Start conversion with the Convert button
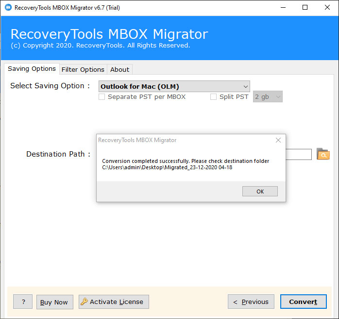This screenshot has width=339, height=319. click(304, 302)
